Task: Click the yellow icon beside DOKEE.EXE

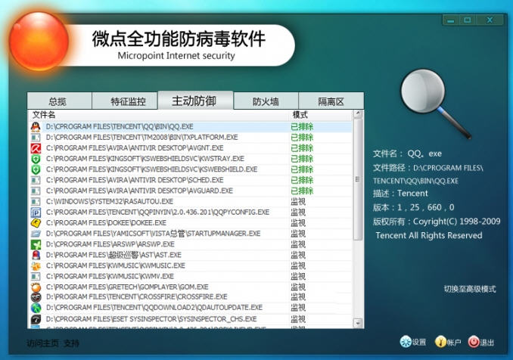Action: click(x=36, y=223)
